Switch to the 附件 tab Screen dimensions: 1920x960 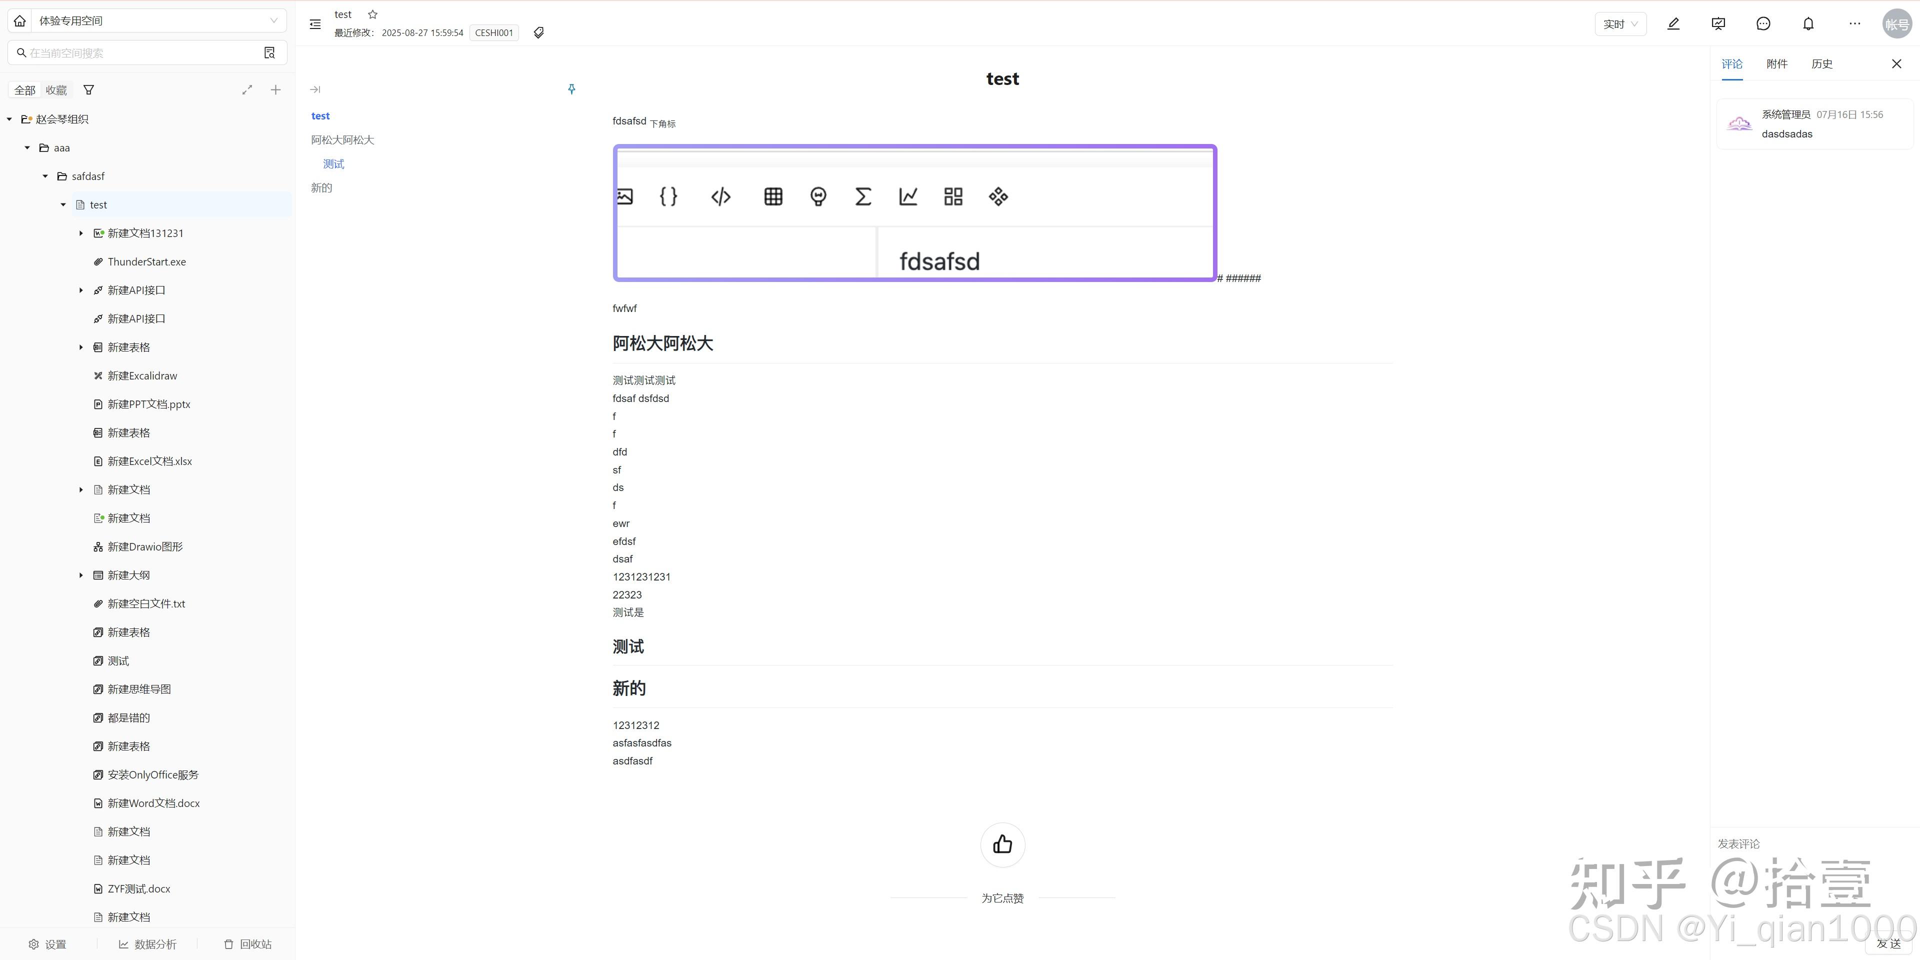click(1777, 63)
